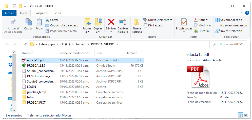Select fotos folder
Viewport: 252px width, 120px height.
coord(83,97)
